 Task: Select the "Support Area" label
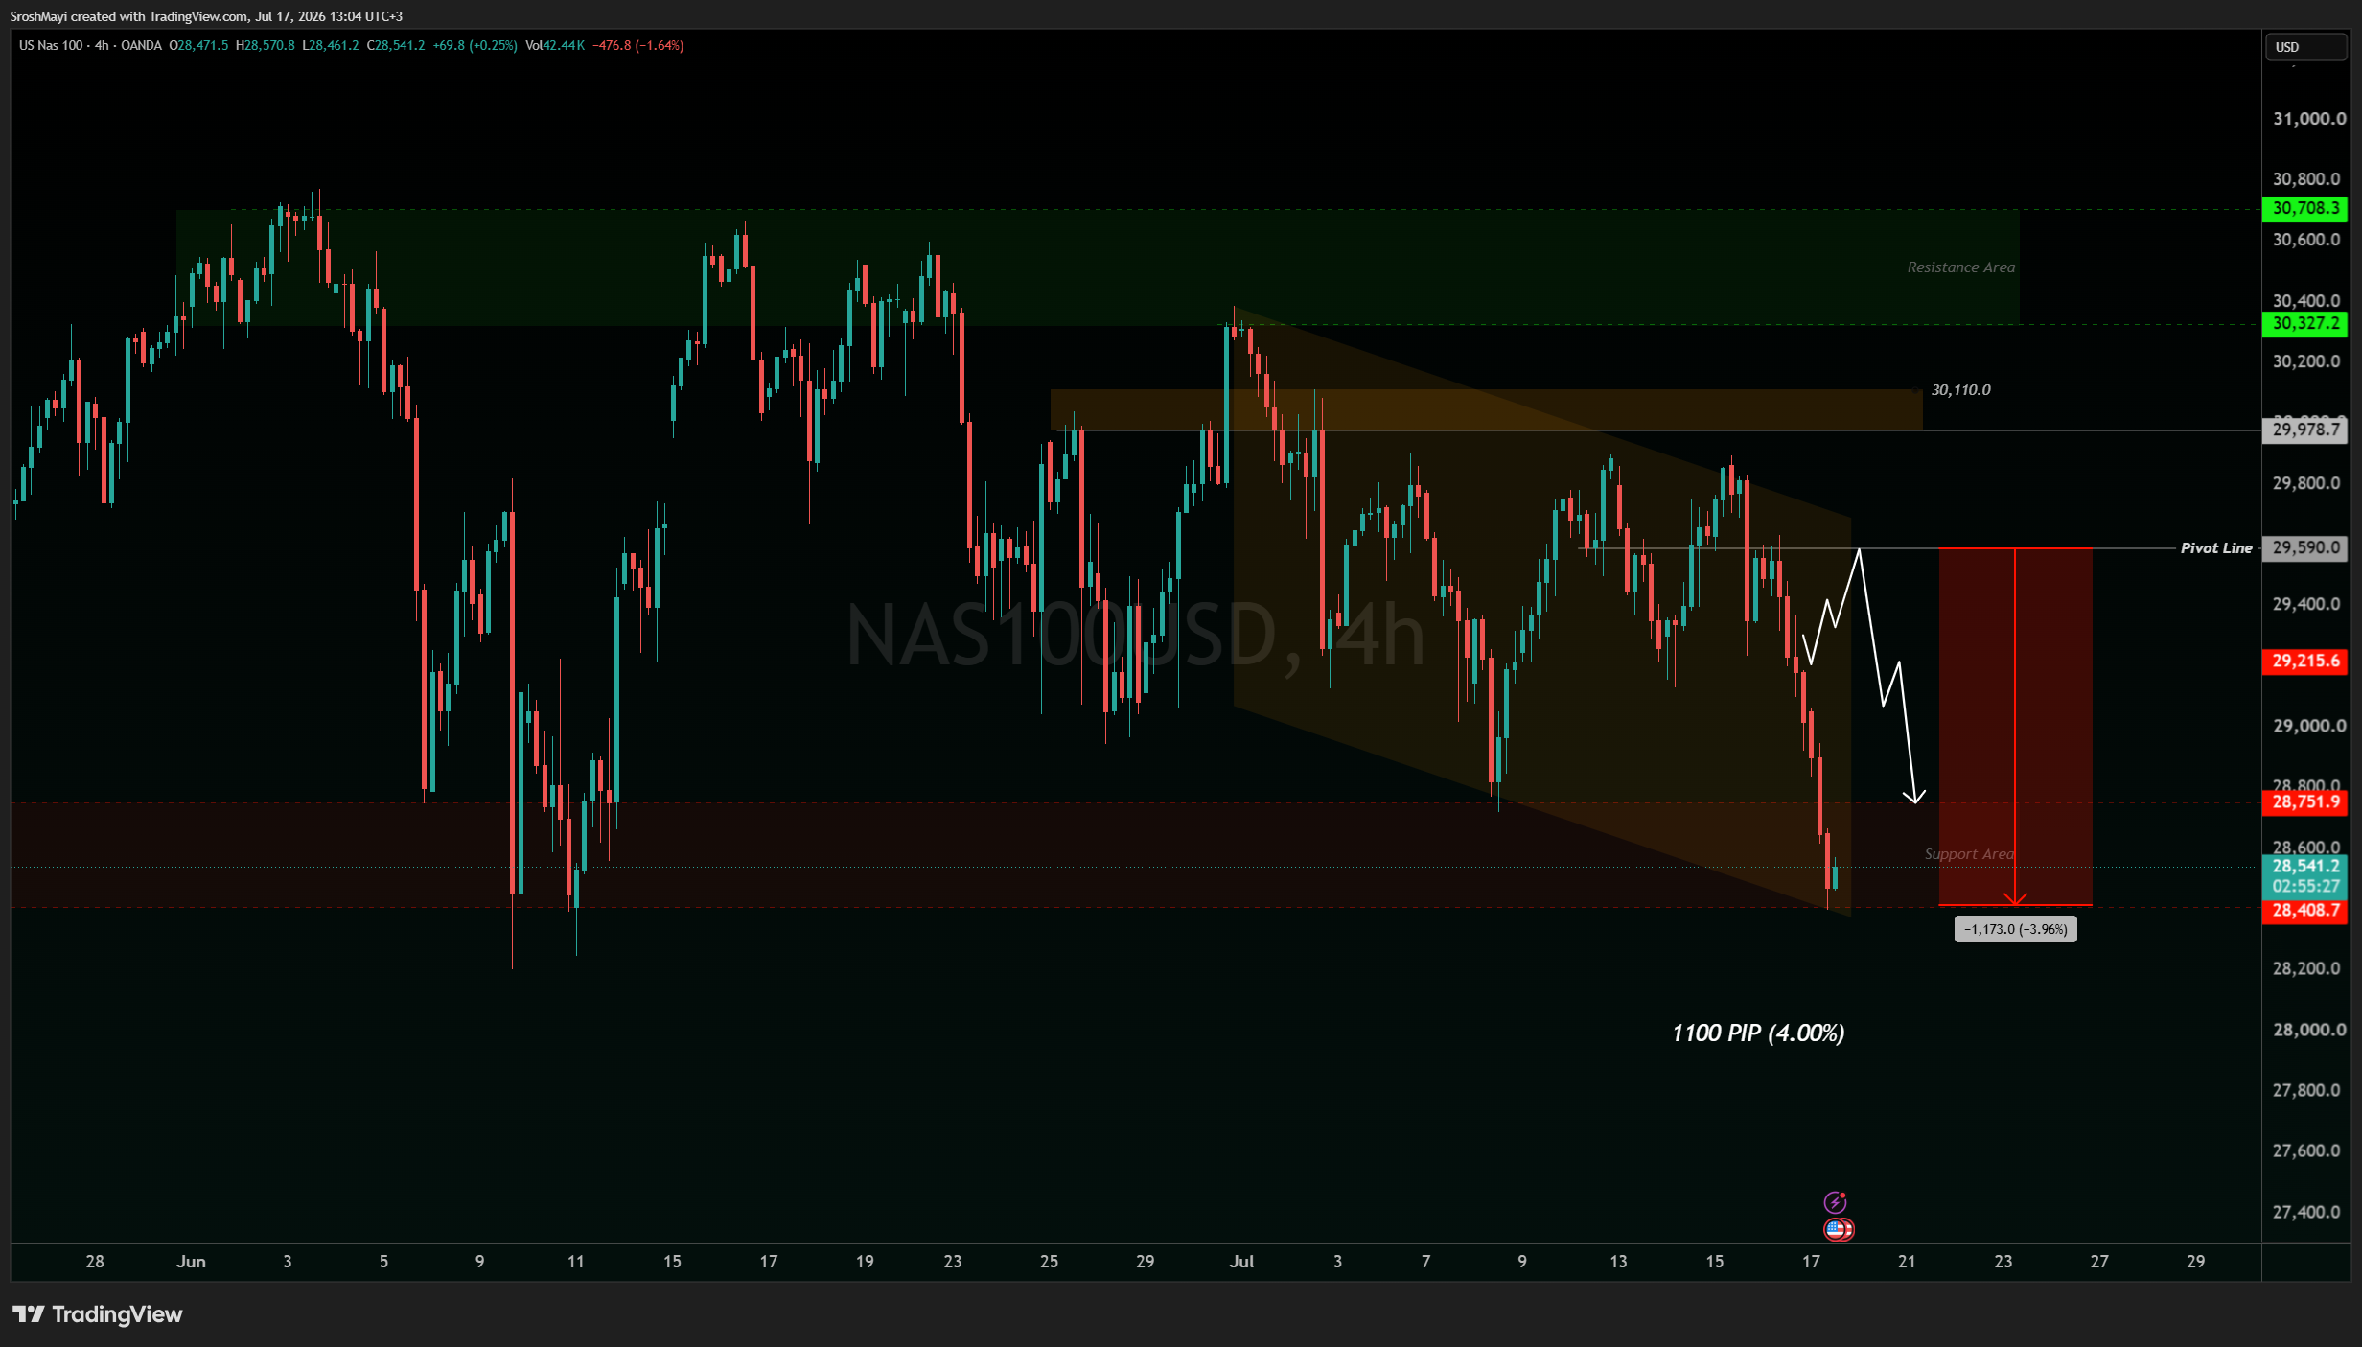(x=1969, y=854)
